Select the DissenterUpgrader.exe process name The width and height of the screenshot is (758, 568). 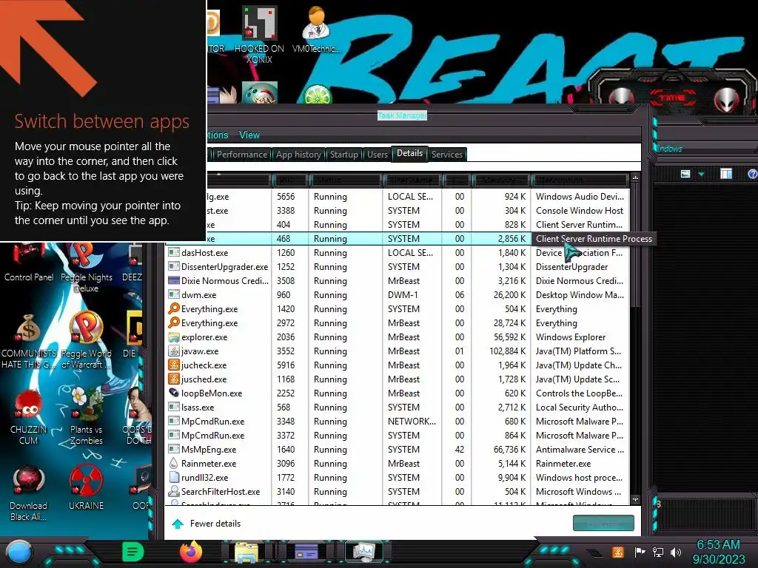pyautogui.click(x=224, y=266)
